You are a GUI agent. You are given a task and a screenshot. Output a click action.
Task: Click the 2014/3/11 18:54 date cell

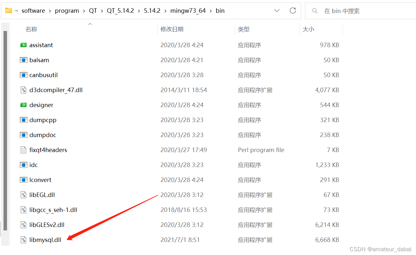coord(184,90)
